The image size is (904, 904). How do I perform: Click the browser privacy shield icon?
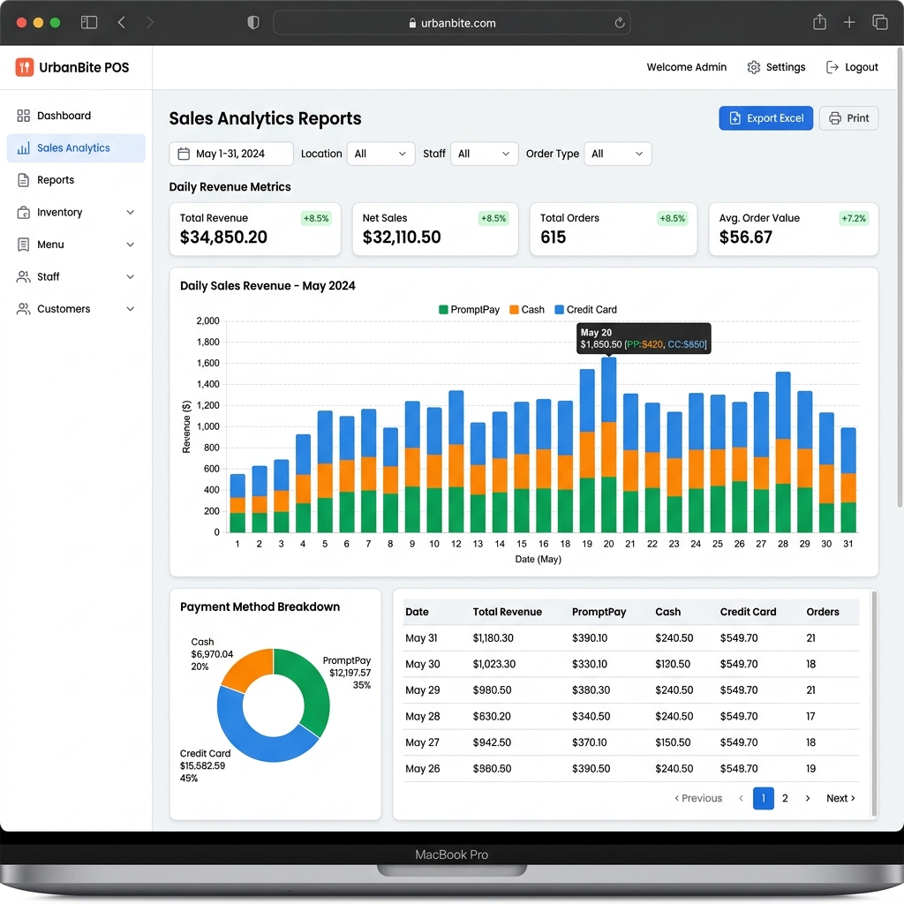[x=253, y=22]
